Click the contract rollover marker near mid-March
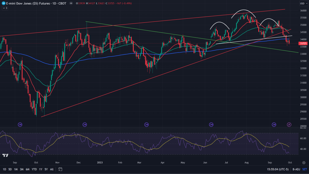The height and width of the screenshot is (174, 309). (146, 124)
